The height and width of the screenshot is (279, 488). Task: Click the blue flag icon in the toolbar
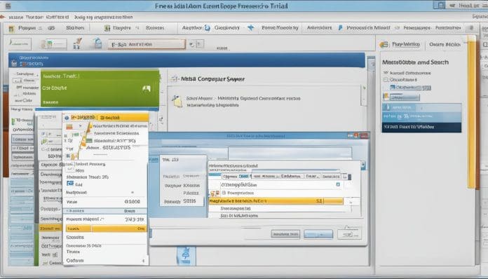point(340,27)
